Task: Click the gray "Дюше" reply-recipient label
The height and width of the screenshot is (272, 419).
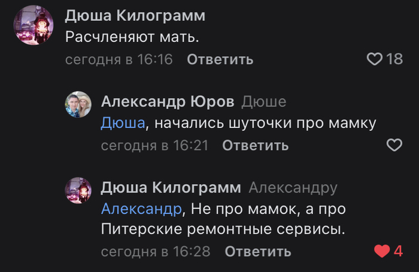Action: coord(263,102)
